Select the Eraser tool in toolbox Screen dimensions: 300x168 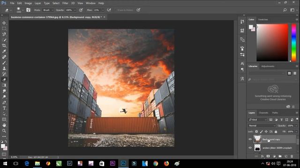click(4, 80)
